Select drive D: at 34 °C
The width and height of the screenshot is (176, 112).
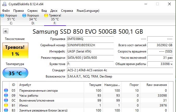click(x=33, y=19)
